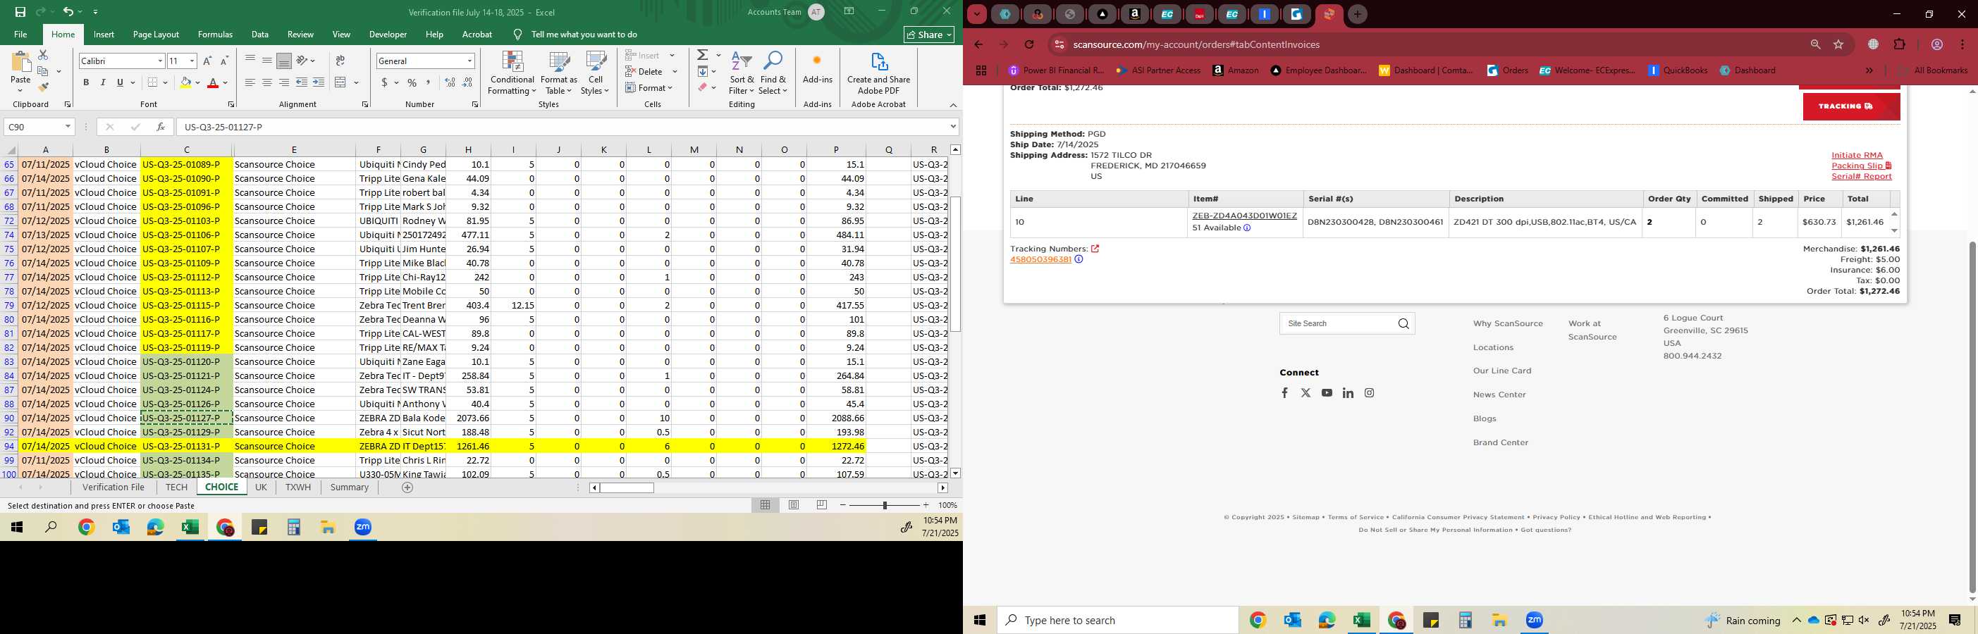1978x634 pixels.
Task: Bookmark this page with the star icon
Action: click(1839, 44)
